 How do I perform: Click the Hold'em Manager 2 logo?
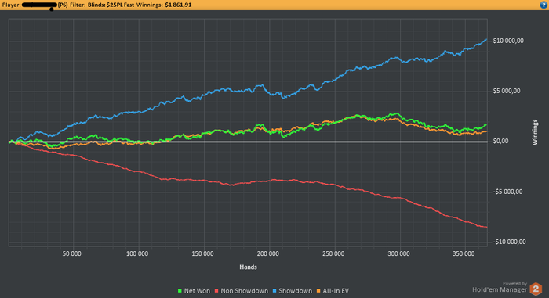(536, 289)
